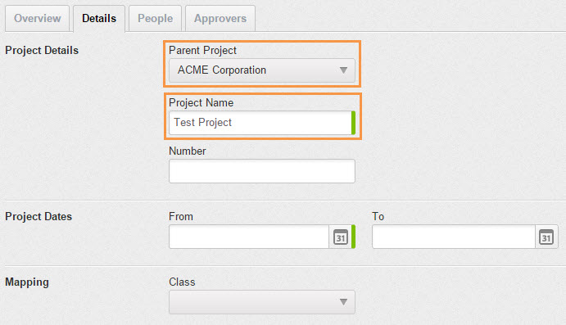The height and width of the screenshot is (325, 566).
Task: Click the Project Dates section heading
Action: tap(38, 216)
